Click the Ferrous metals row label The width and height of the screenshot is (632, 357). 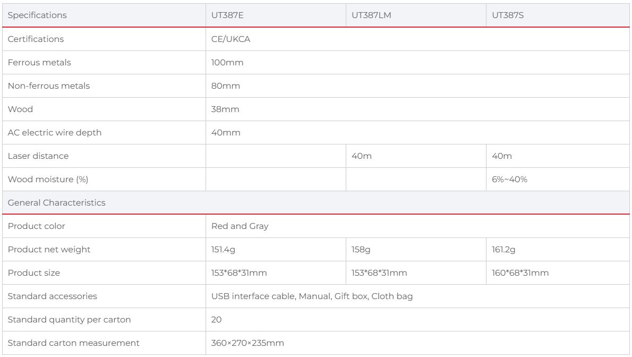pos(39,62)
